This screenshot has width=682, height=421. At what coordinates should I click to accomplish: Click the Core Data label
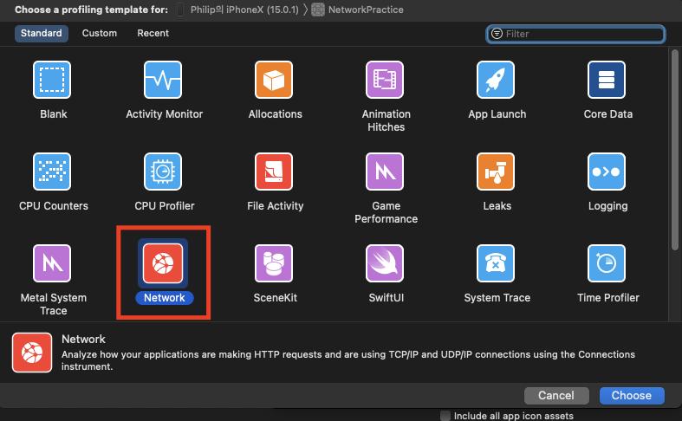(x=608, y=114)
